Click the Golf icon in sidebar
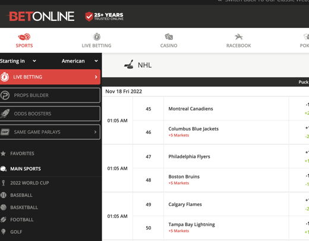Image resolution: width=309 pixels, height=241 pixels. (x=3, y=231)
